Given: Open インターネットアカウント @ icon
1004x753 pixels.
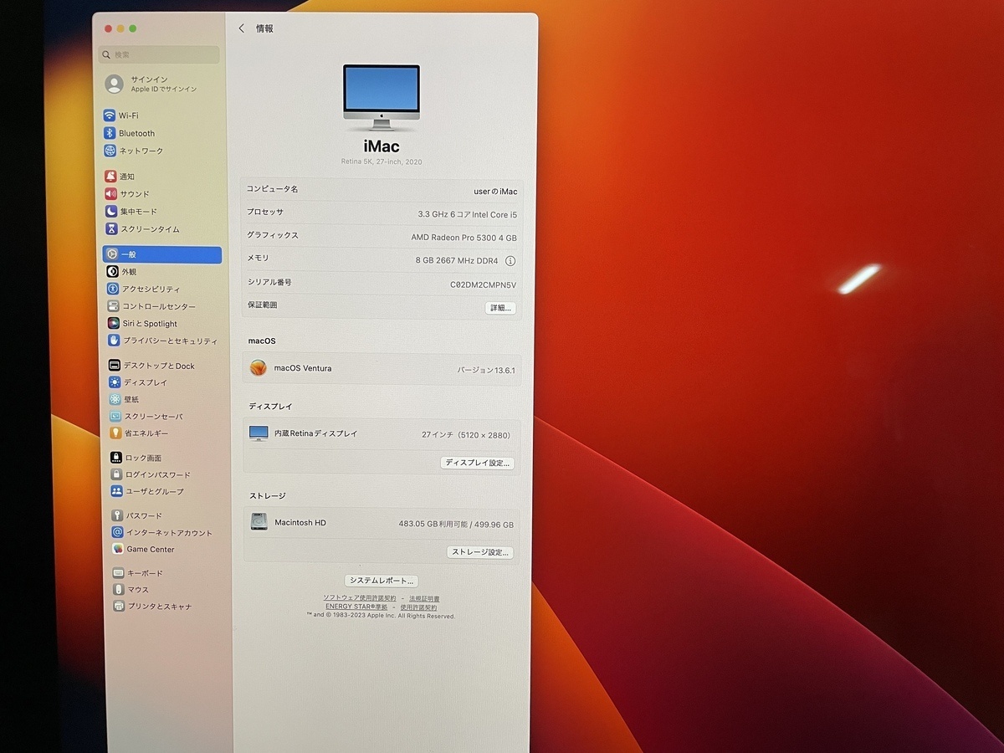Looking at the screenshot, I should point(118,532).
